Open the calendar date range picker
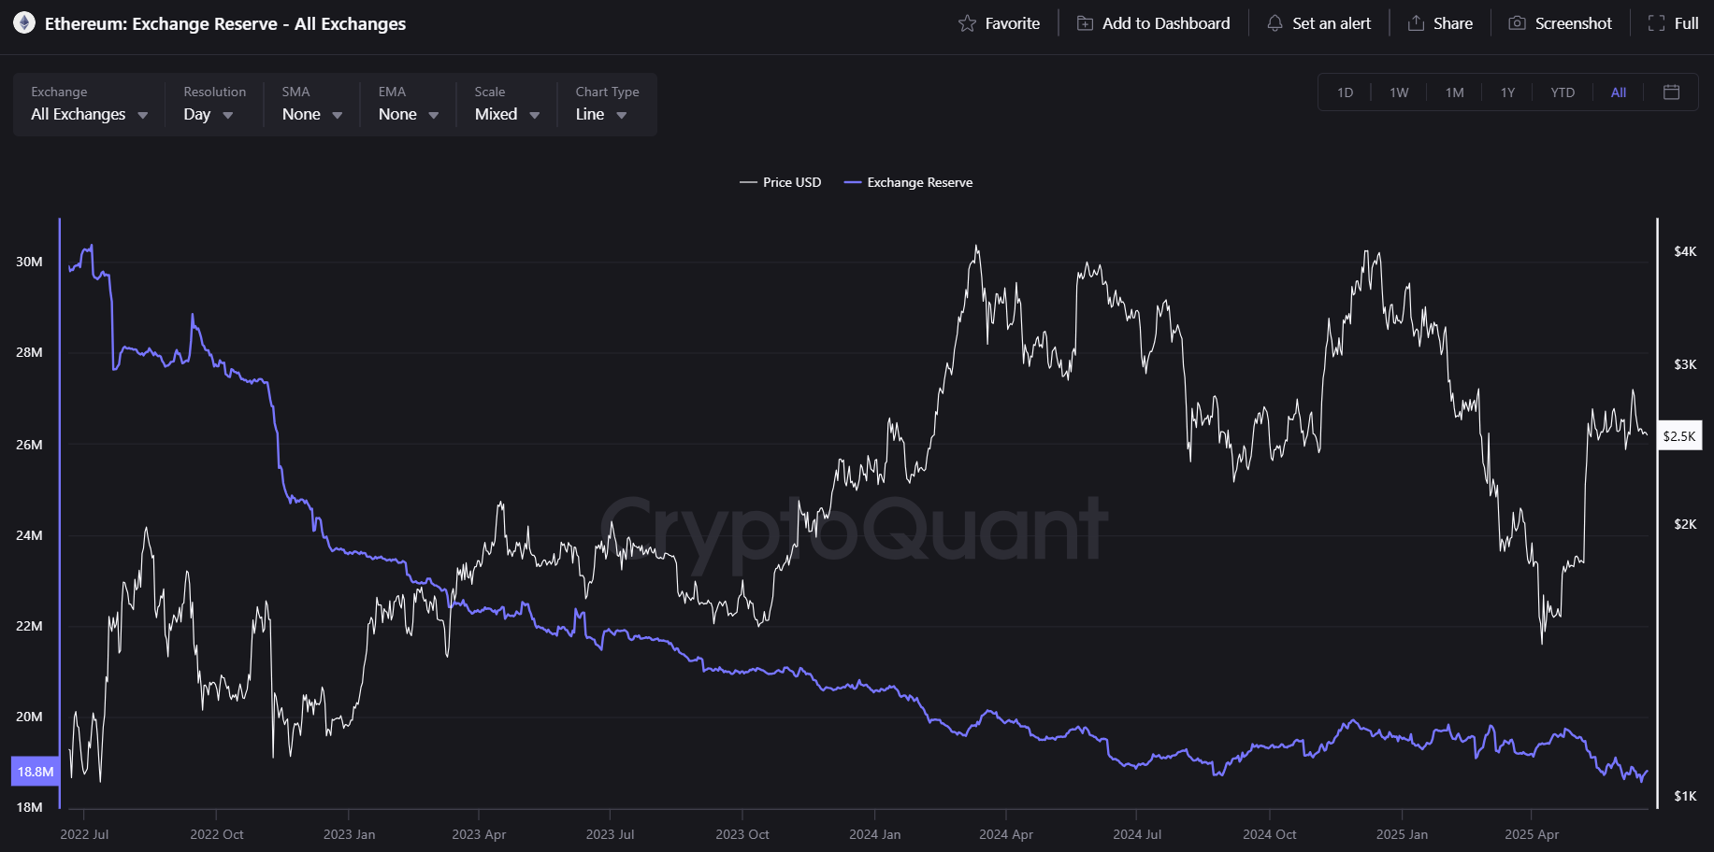 pyautogui.click(x=1672, y=92)
